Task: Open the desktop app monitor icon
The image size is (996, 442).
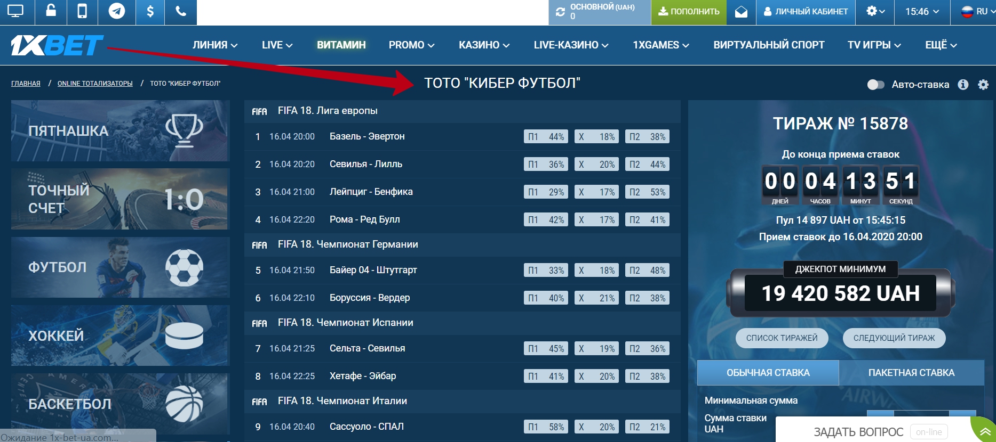Action: (x=15, y=11)
